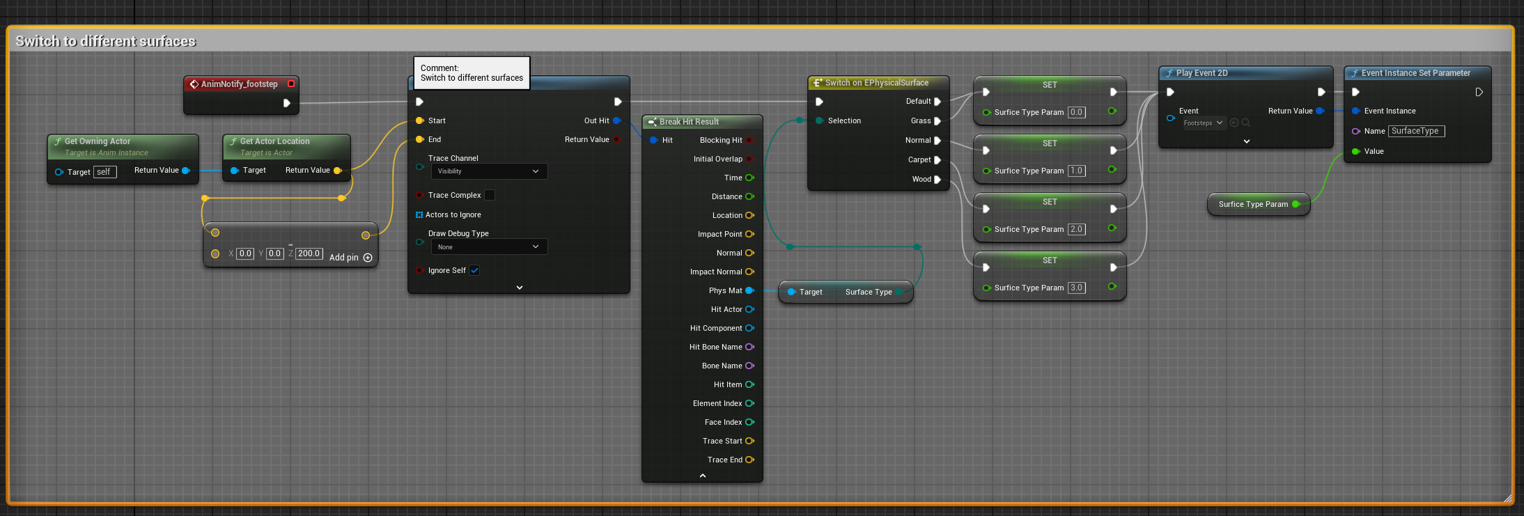Collapse the Break Hit Result node pins
The height and width of the screenshot is (516, 1524).
point(702,476)
